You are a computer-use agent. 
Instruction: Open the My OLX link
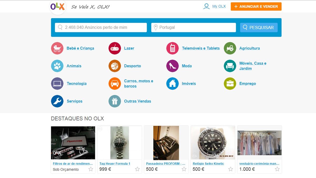click(219, 6)
